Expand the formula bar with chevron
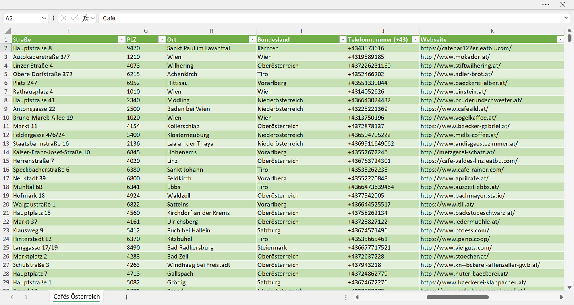574x305 pixels. coord(566,18)
